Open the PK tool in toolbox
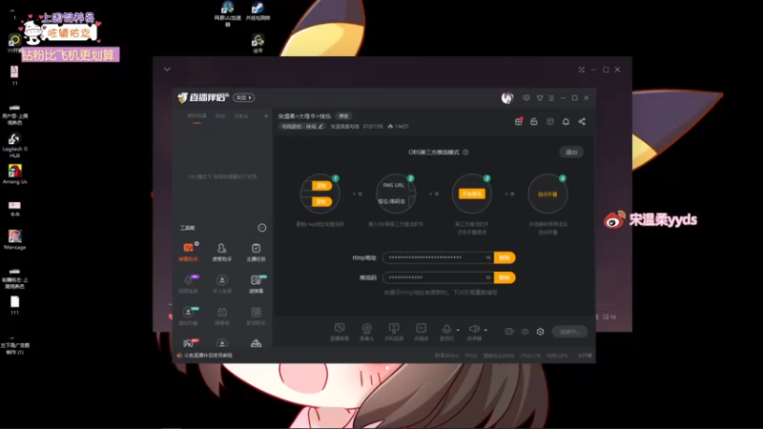763x429 pixels. [x=188, y=343]
